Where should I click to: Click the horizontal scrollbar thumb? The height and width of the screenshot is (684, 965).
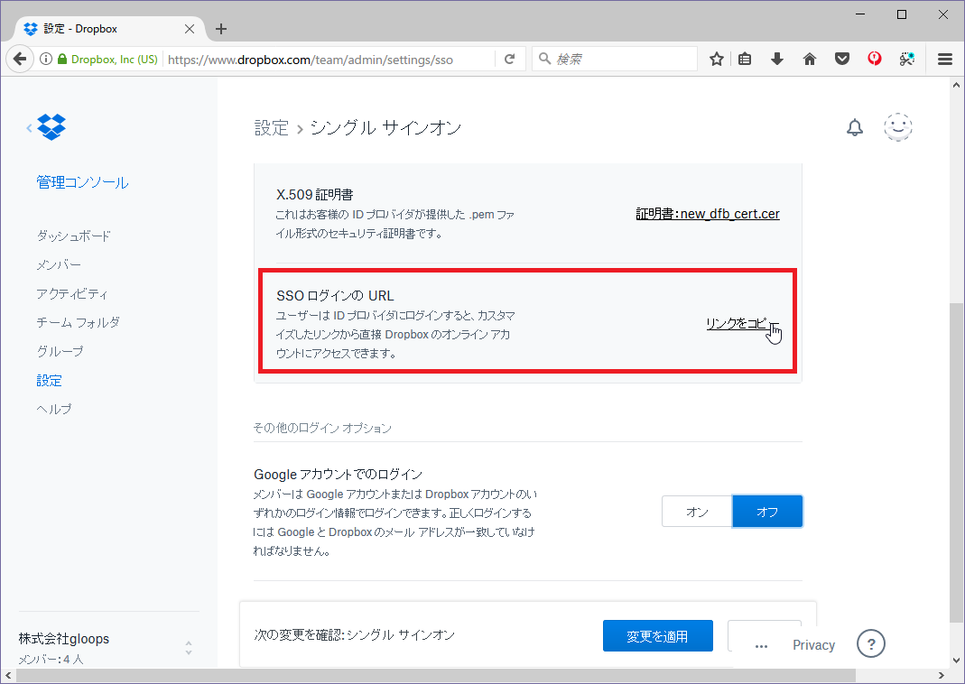tap(436, 675)
